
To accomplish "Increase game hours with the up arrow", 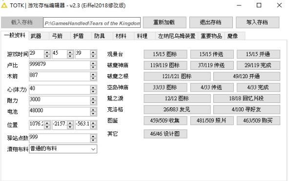I will [47, 52].
